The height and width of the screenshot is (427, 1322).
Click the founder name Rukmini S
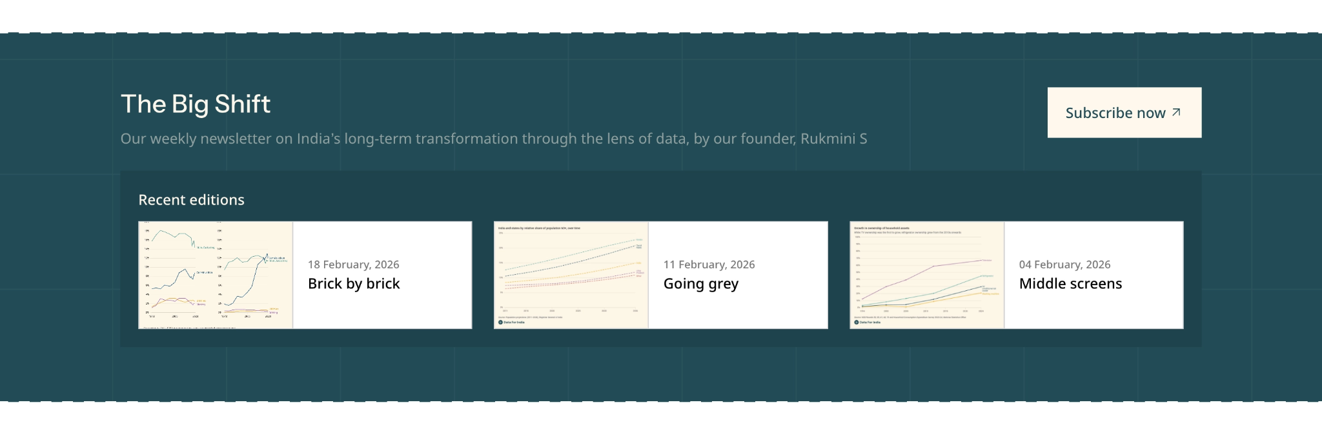833,139
